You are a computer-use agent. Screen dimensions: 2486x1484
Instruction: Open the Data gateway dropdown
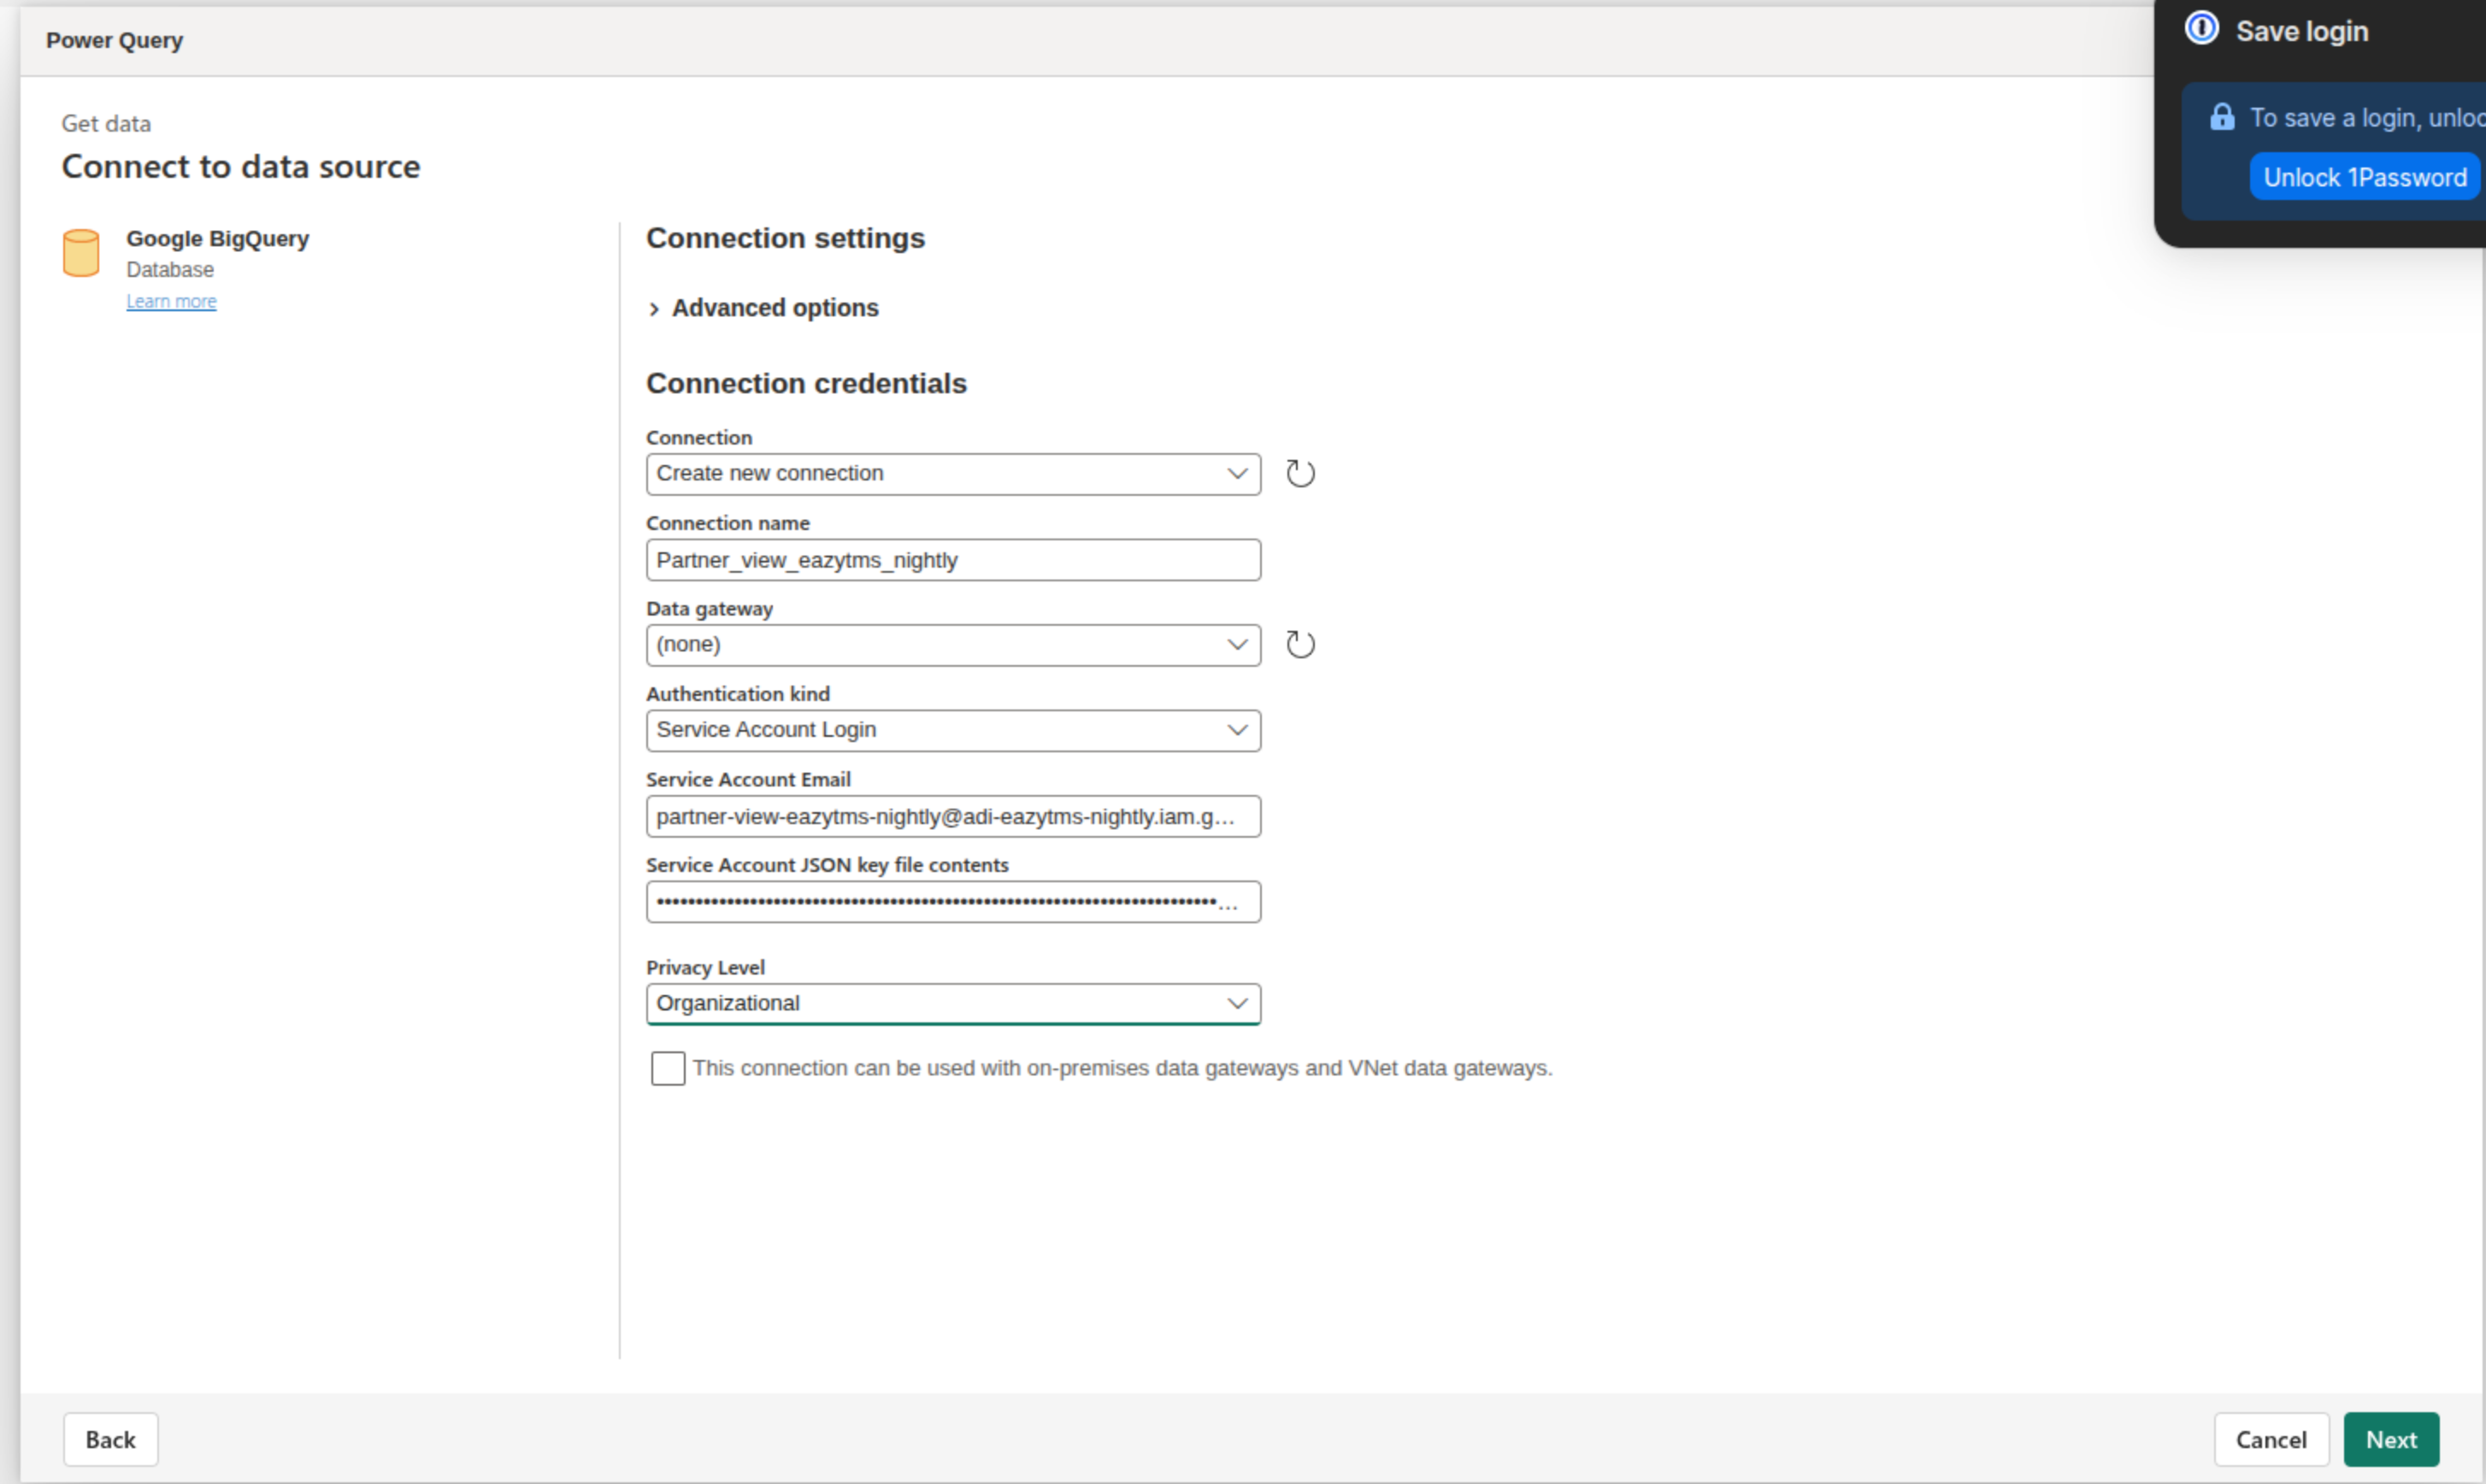(953, 645)
